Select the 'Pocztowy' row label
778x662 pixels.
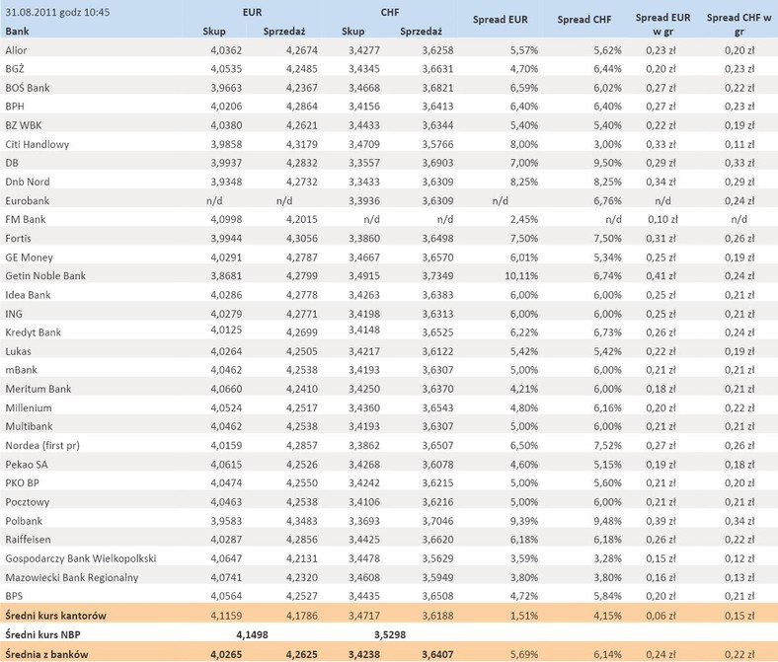28,502
